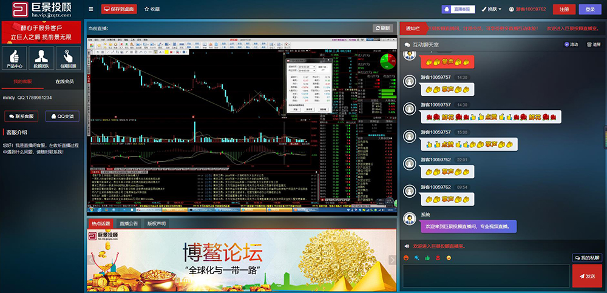The width and height of the screenshot is (607, 293).
Task: Click avatar of 游客10059757 at 14:30 top message
Action: [x=410, y=81]
